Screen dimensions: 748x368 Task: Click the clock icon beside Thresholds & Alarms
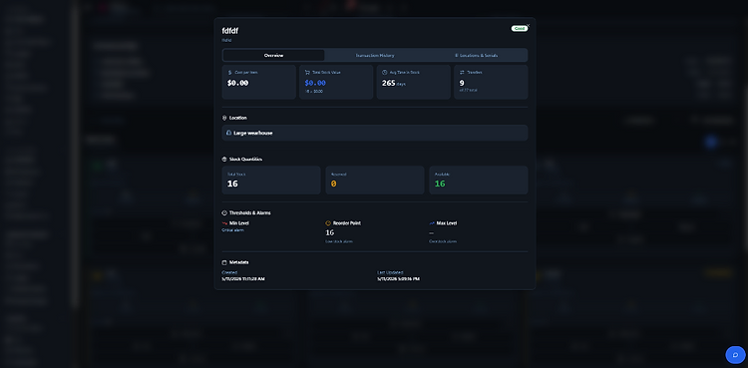[224, 212]
